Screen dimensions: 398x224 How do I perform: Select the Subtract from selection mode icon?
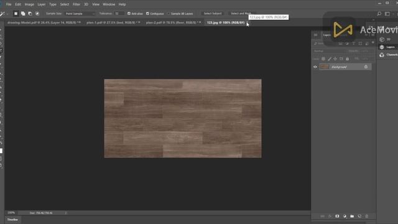(x=30, y=14)
